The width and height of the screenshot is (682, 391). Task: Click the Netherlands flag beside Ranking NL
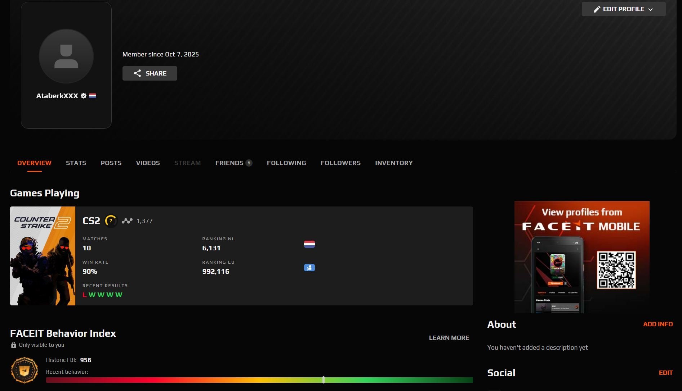tap(309, 244)
